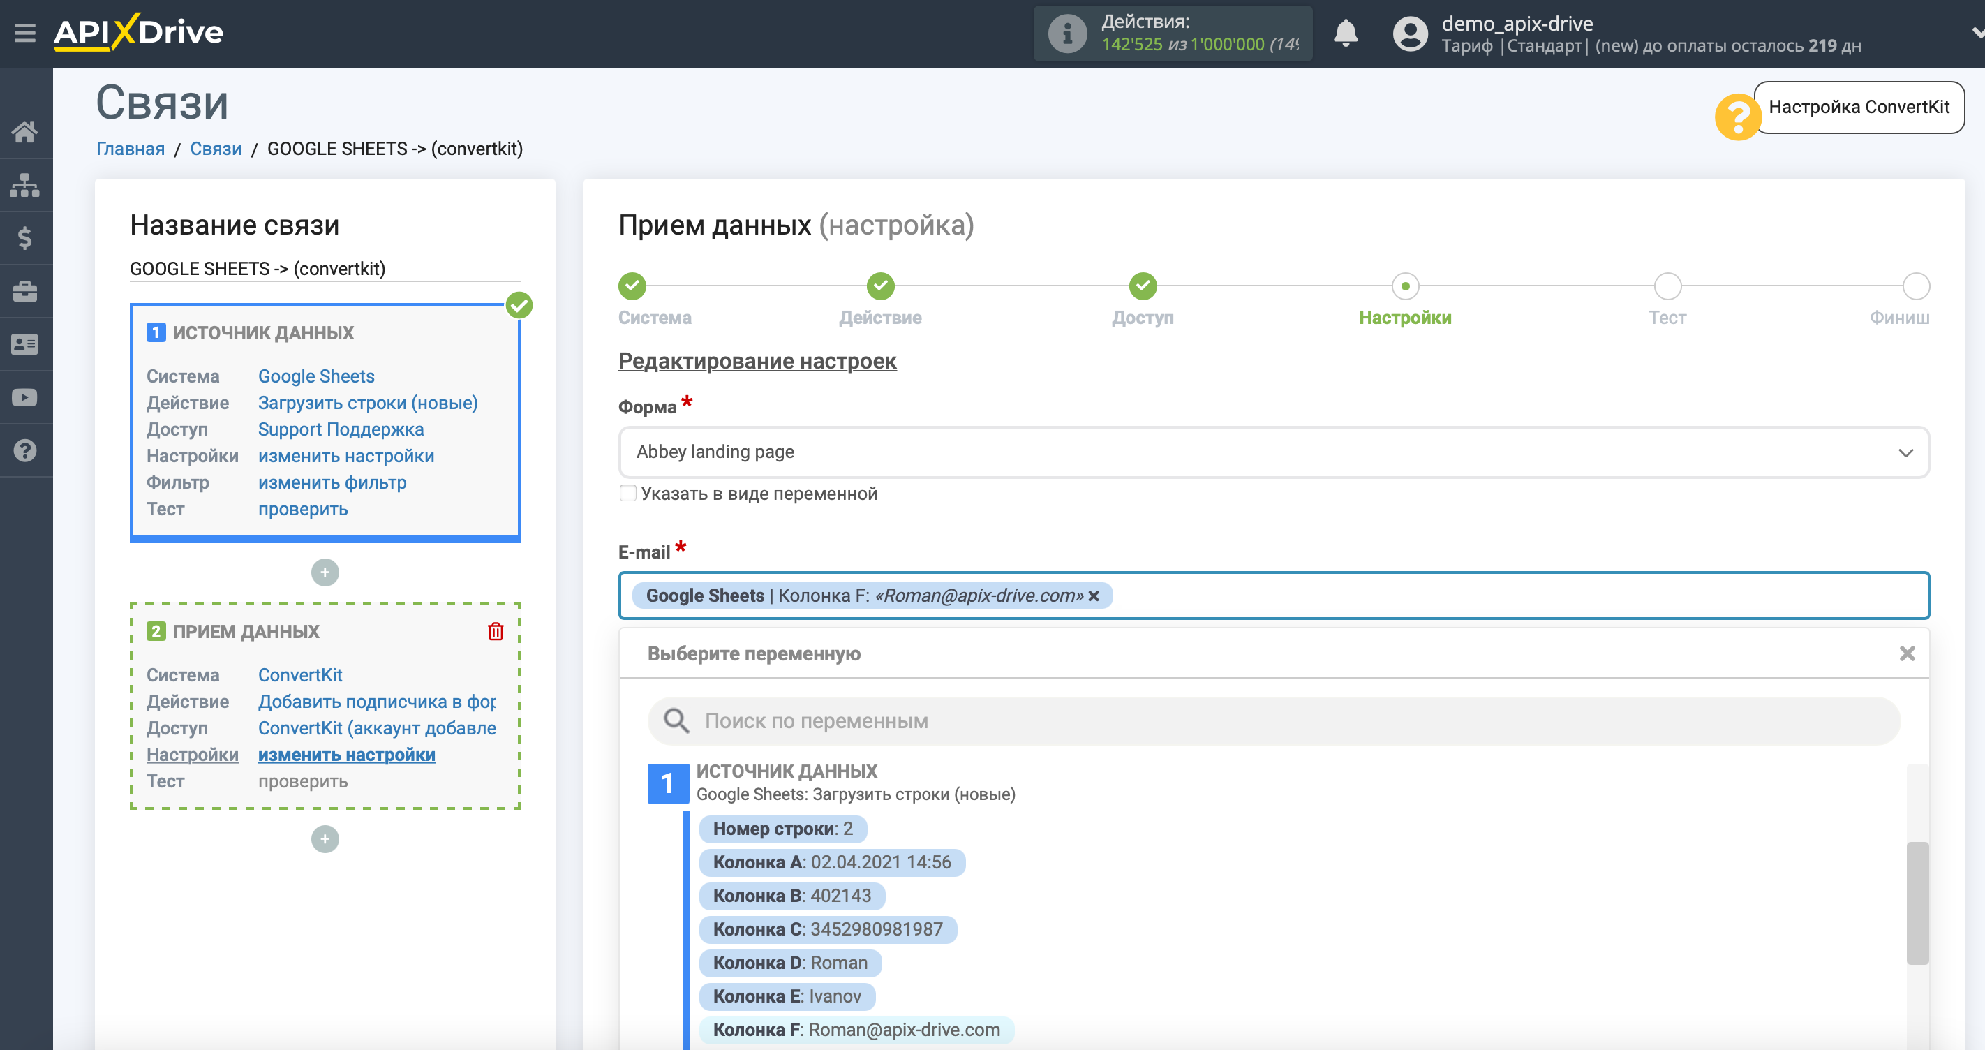Select variable Колонка F: Roman@apix-drive.com
The width and height of the screenshot is (1985, 1050).
(857, 1030)
